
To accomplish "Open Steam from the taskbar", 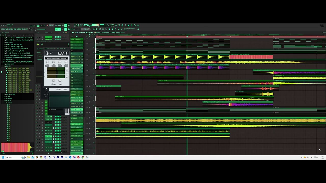I will click(49, 157).
